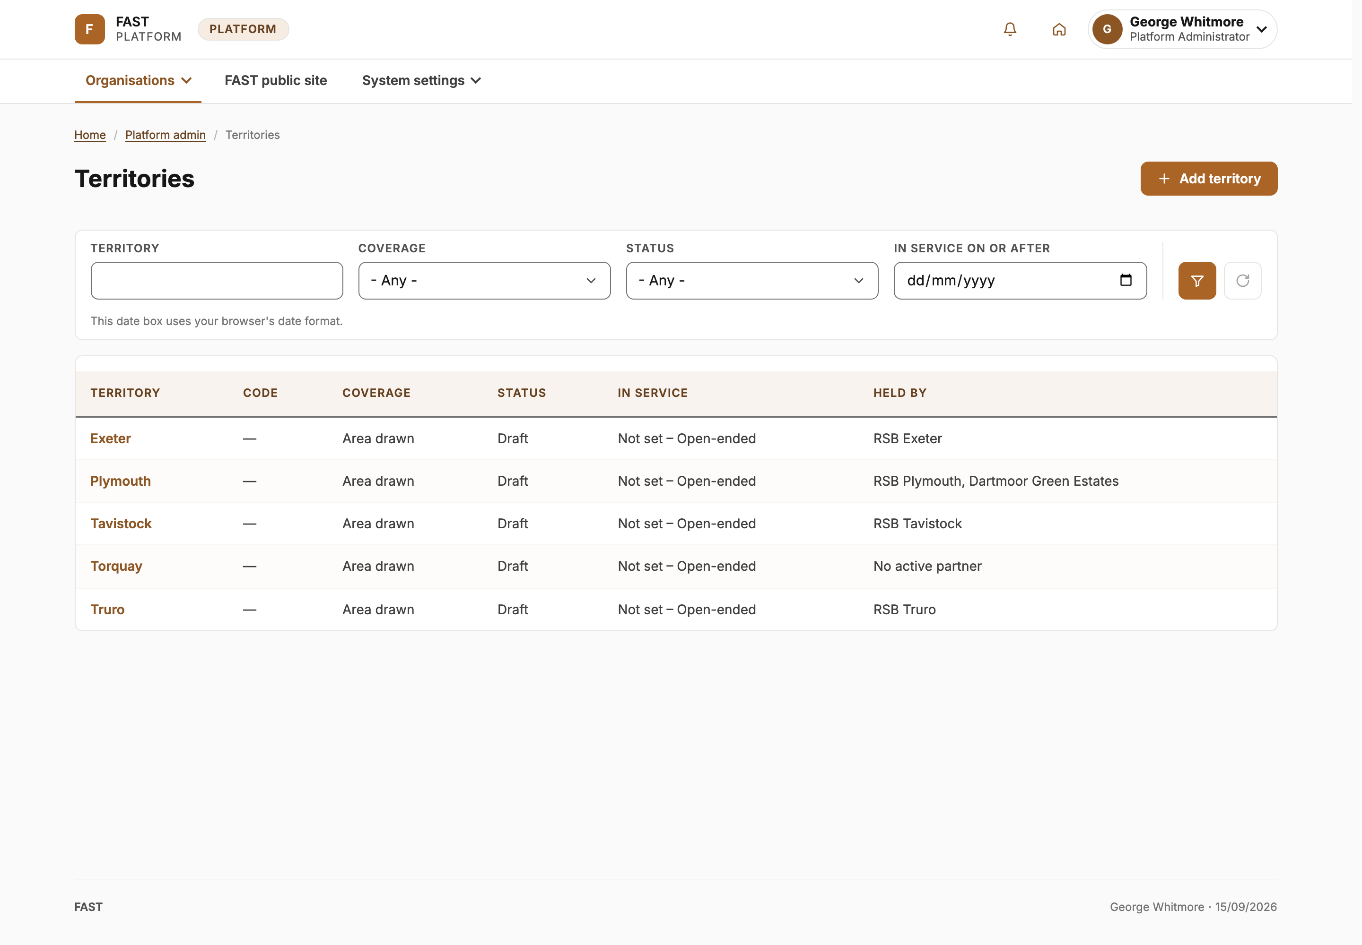
Task: Click the FAST Platform logo
Action: pyautogui.click(x=128, y=29)
